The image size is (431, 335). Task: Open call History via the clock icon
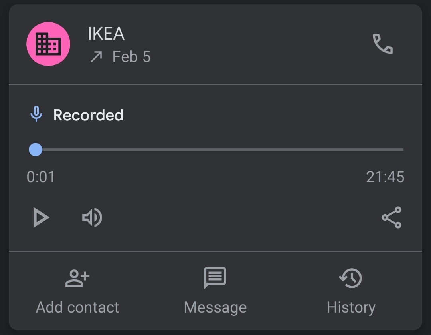(351, 278)
